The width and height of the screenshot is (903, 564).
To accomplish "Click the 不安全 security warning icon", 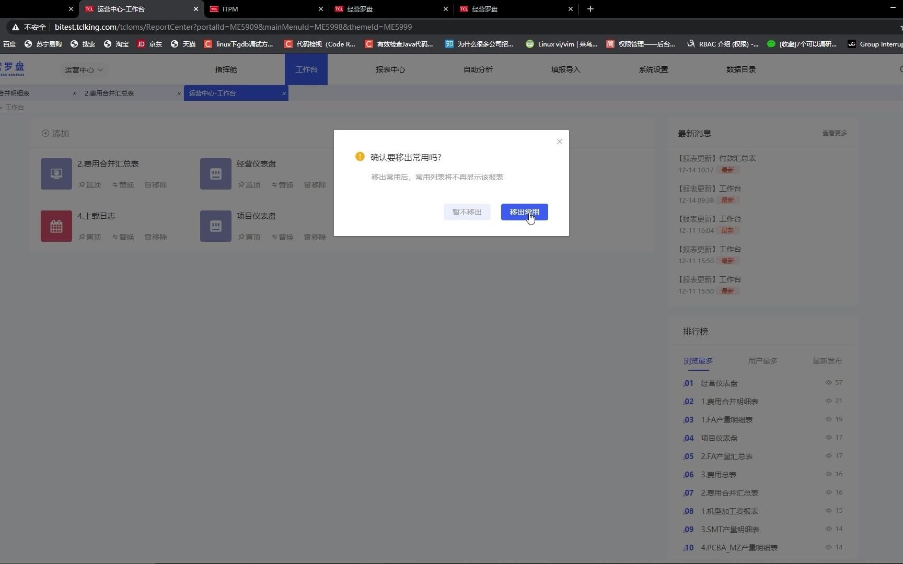I will point(16,27).
